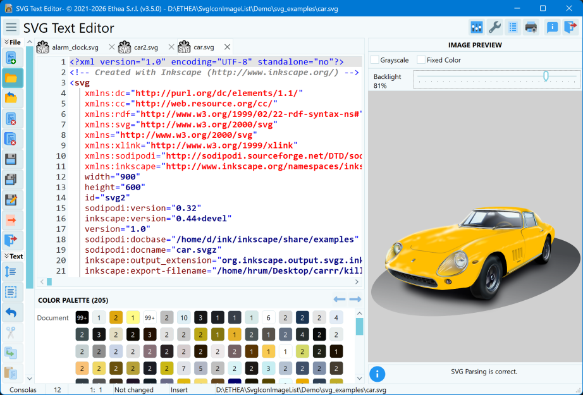The height and width of the screenshot is (395, 583).
Task: Click the Consolas font name in status bar
Action: click(23, 390)
